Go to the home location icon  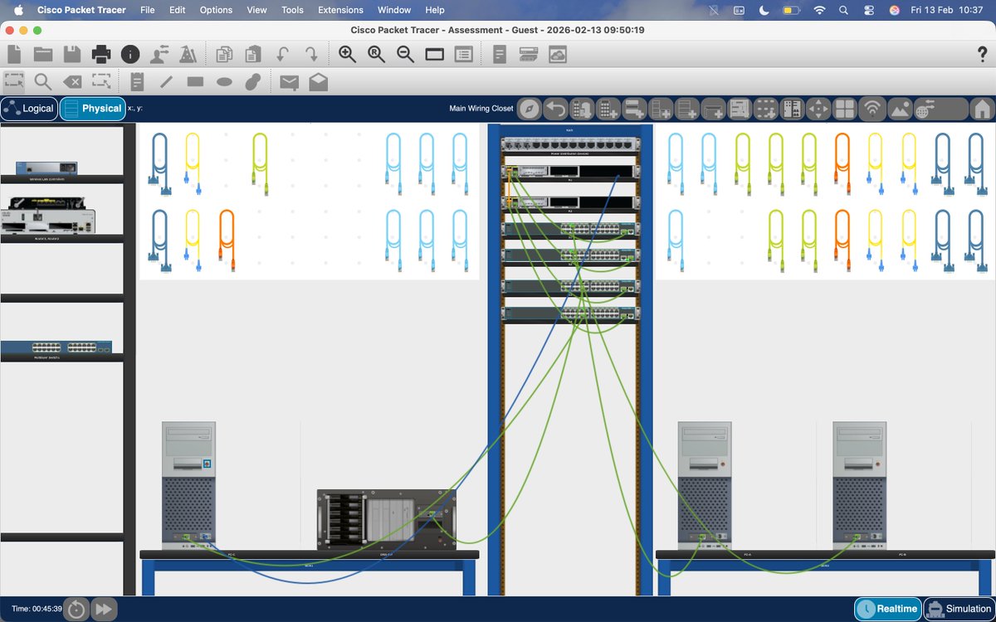tap(982, 109)
